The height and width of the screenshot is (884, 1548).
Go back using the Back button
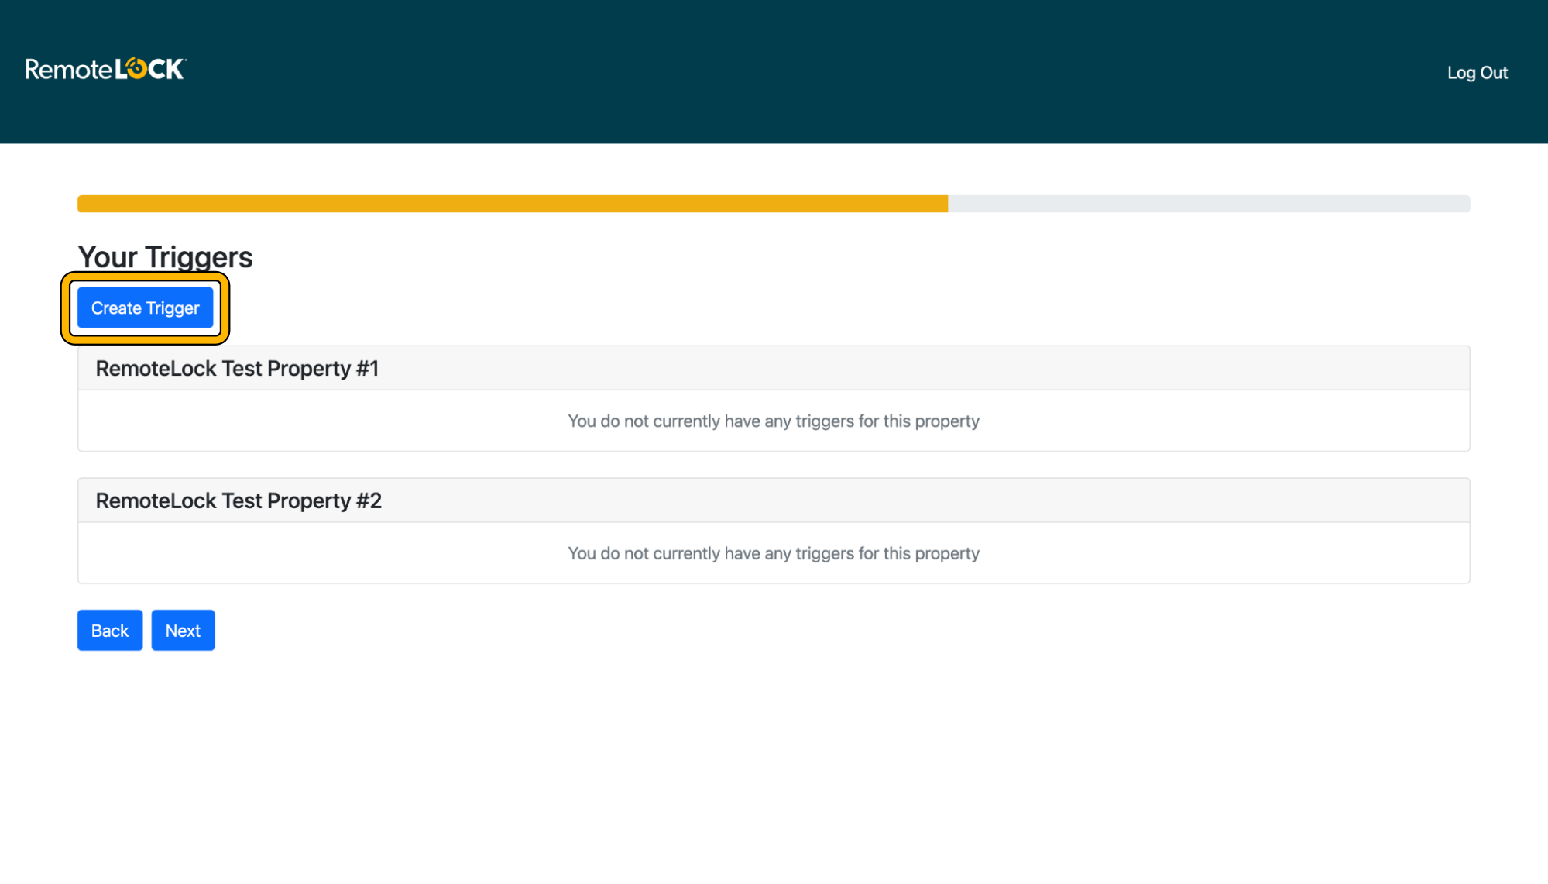point(109,630)
